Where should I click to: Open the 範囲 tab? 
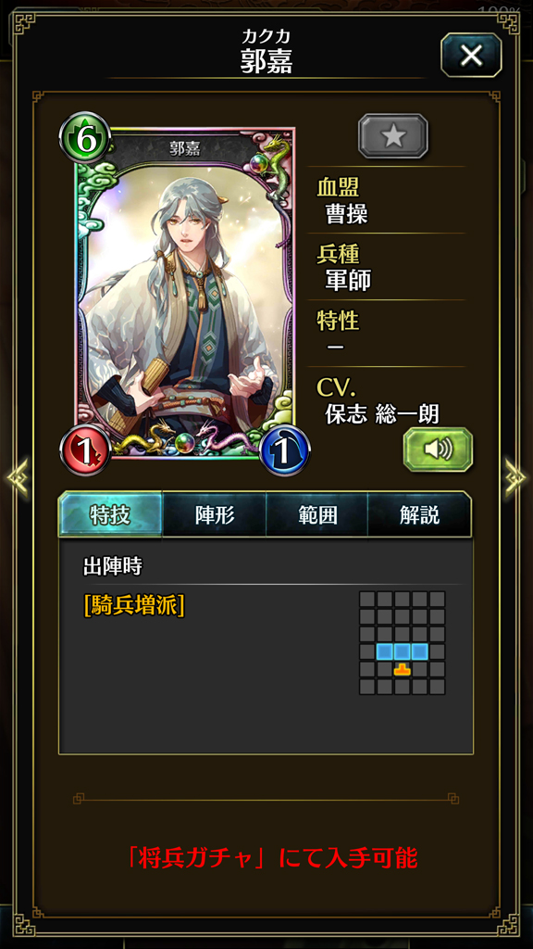[x=316, y=514]
